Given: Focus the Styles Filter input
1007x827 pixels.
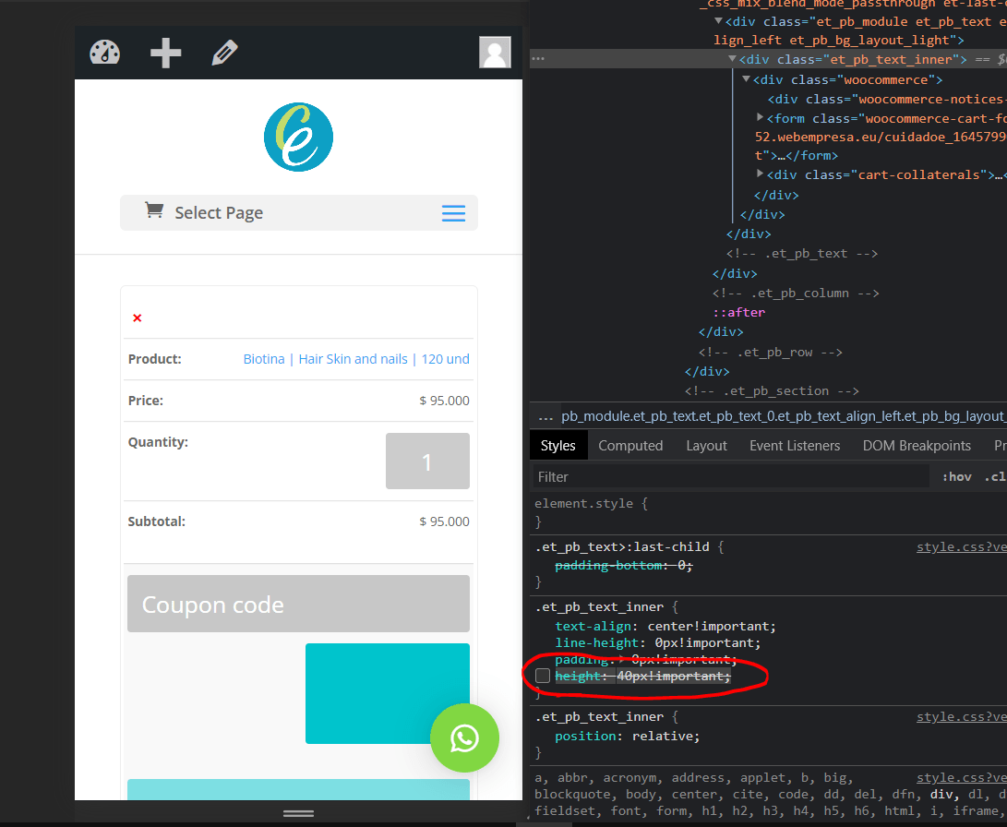Looking at the screenshot, I should [x=731, y=477].
